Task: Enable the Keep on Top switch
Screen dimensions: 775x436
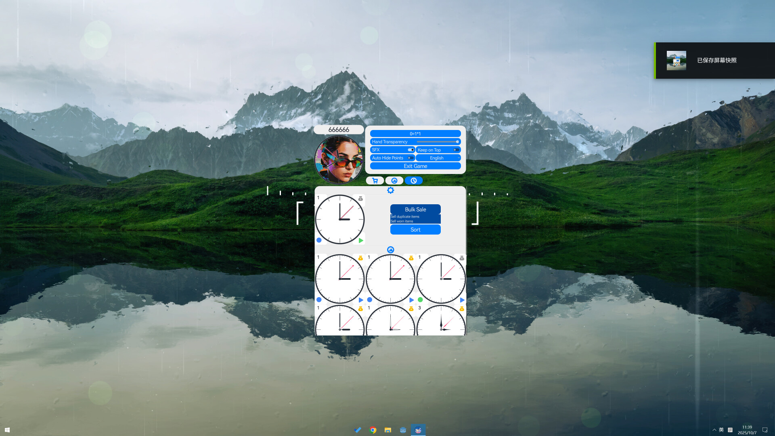Action: [456, 149]
